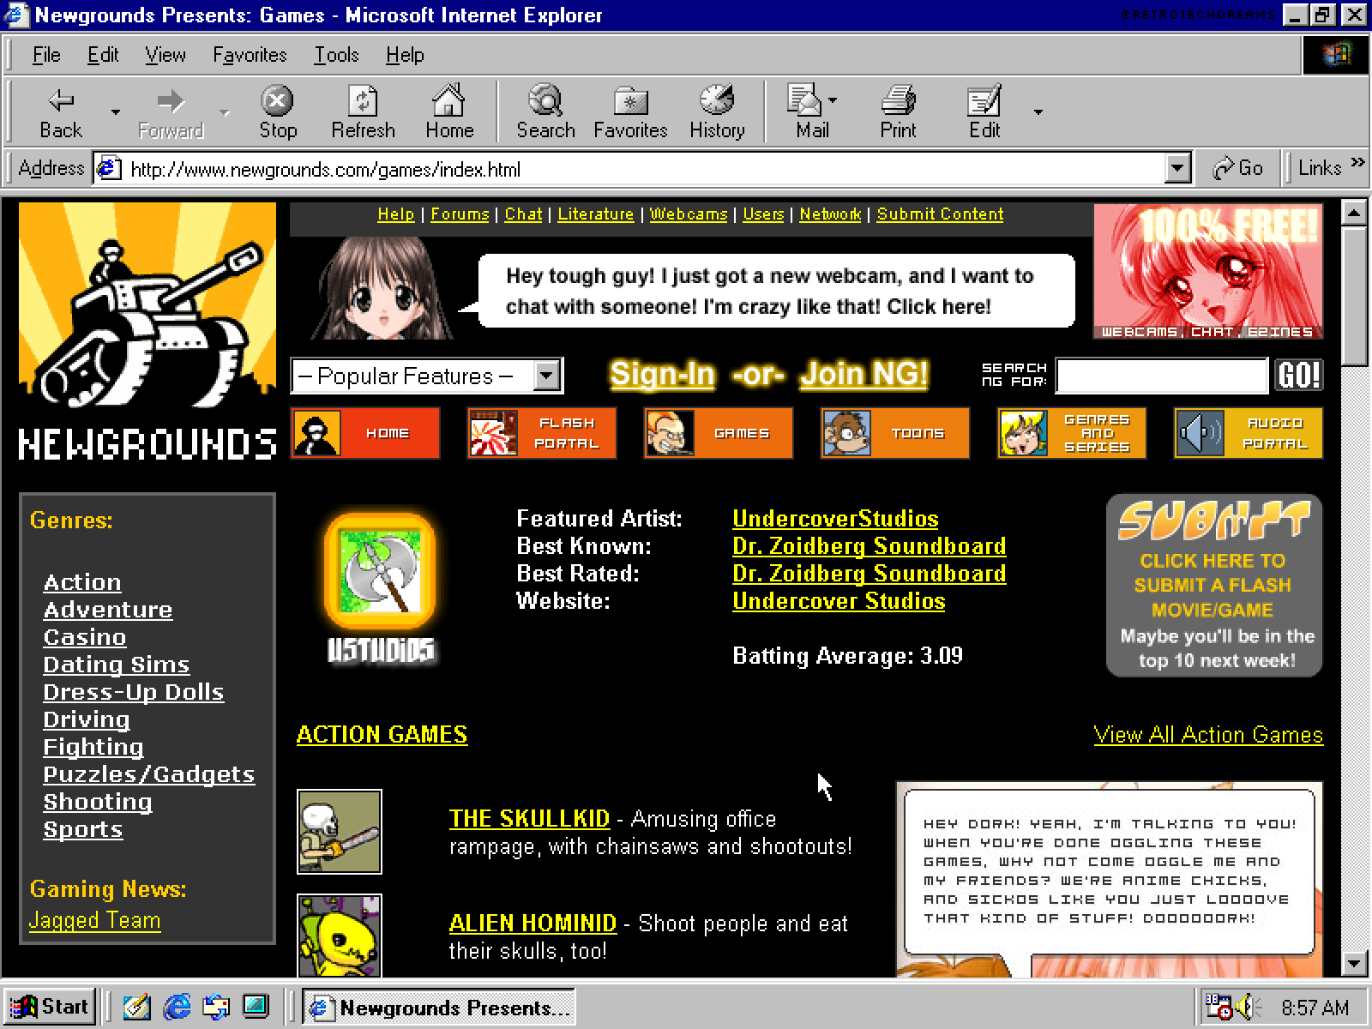Click the Go button beside address bar
The height and width of the screenshot is (1029, 1372).
pyautogui.click(x=1238, y=168)
